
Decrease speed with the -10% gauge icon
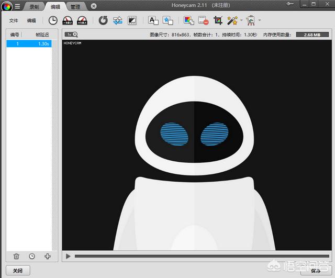click(x=68, y=20)
